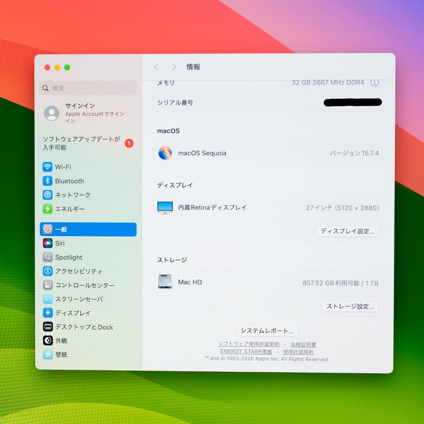
Task: Open the ENERGY STAR®準拠 link
Action: 246,352
